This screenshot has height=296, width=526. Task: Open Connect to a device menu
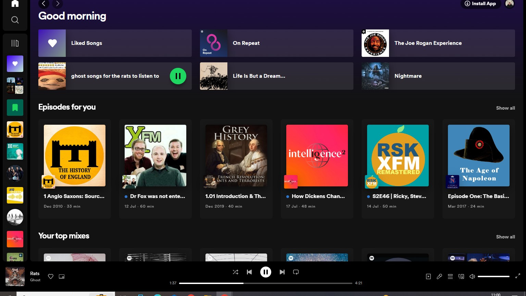coord(461,276)
